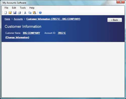
Task: Click the Account ID: label
Action: (x=50, y=33)
